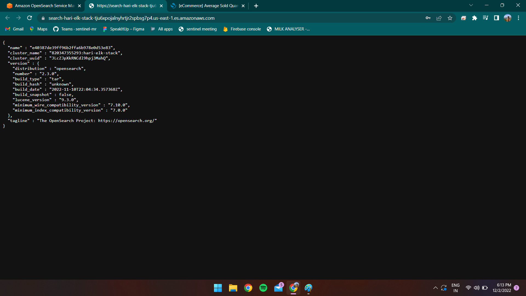Open the Gmail bookmark
This screenshot has height=296, width=526.
(x=15, y=29)
